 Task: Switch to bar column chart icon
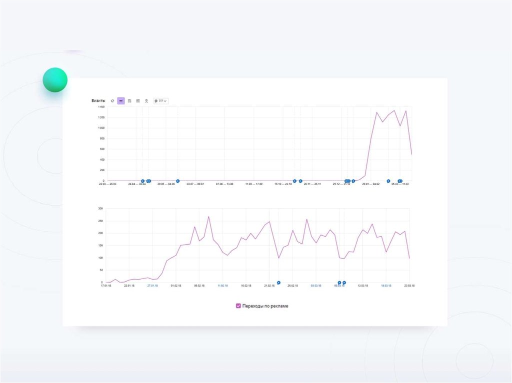[138, 101]
